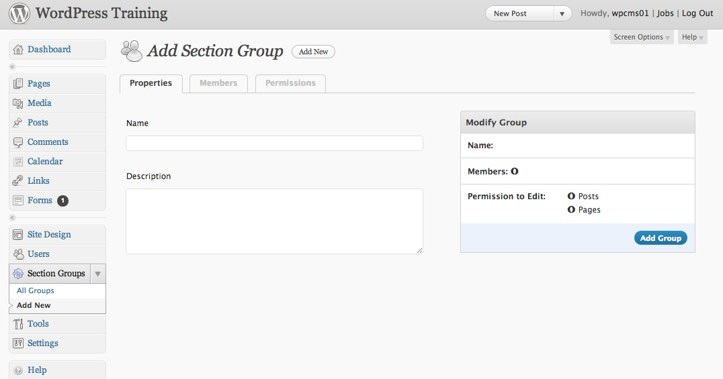
Task: Click the blue Add Group button
Action: [x=661, y=238]
